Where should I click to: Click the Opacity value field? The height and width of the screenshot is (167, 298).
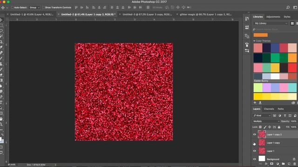[293, 121]
